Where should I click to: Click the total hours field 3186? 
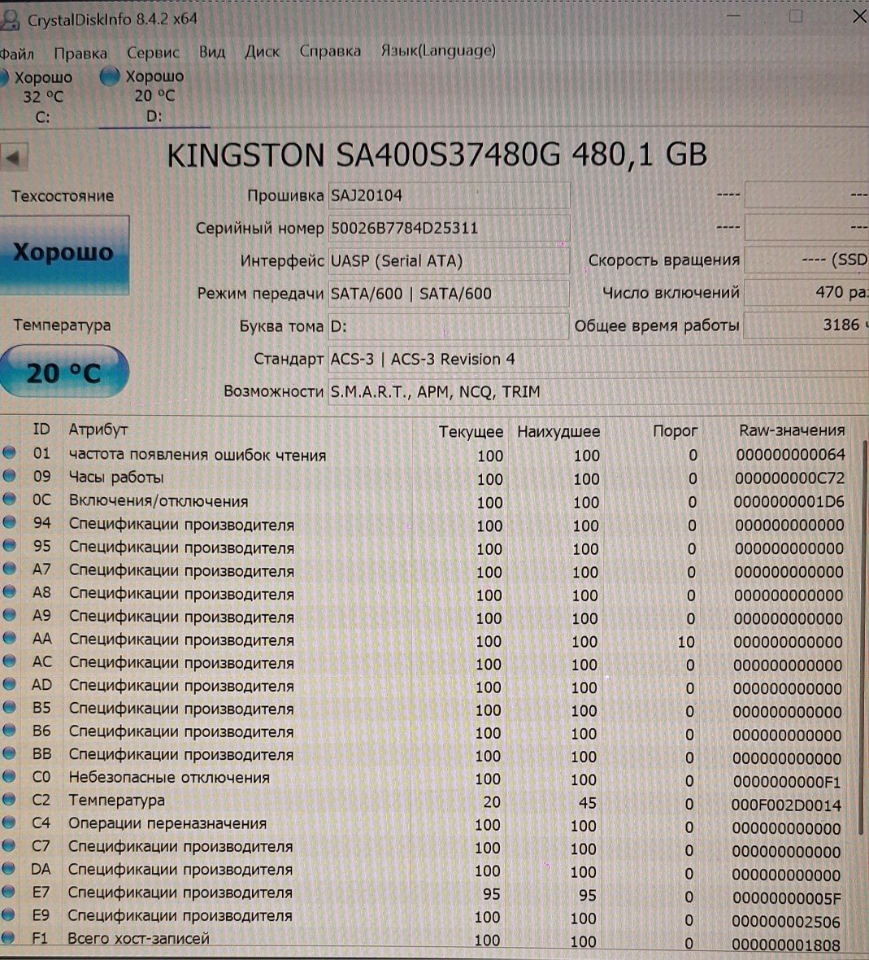pos(806,325)
